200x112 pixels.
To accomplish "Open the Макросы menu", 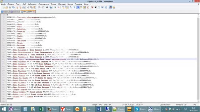I will (62, 4).
